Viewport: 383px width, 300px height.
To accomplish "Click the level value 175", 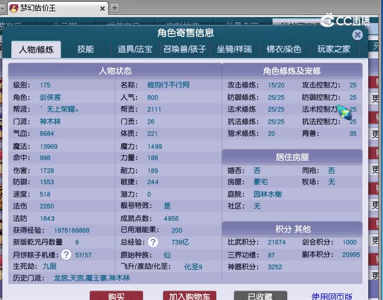I will point(45,85).
